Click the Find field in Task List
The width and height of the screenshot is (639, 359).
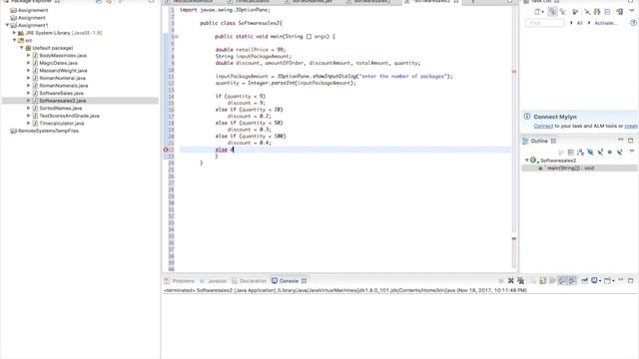click(x=544, y=23)
